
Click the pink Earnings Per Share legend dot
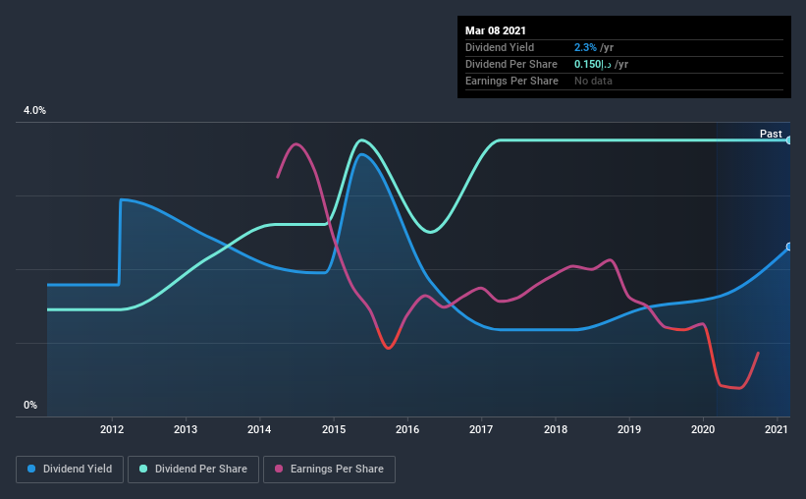[279, 469]
